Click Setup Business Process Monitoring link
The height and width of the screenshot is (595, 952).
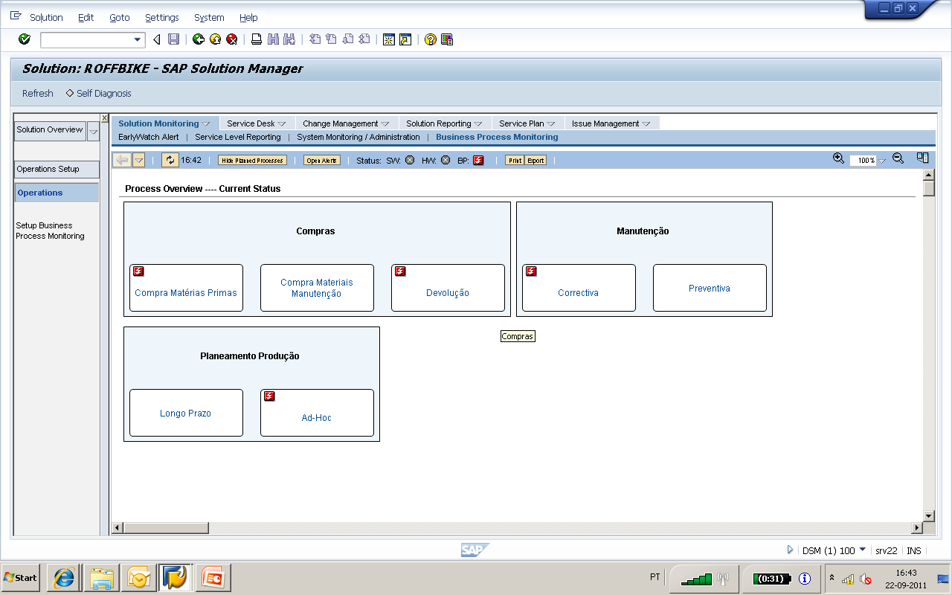pos(51,231)
